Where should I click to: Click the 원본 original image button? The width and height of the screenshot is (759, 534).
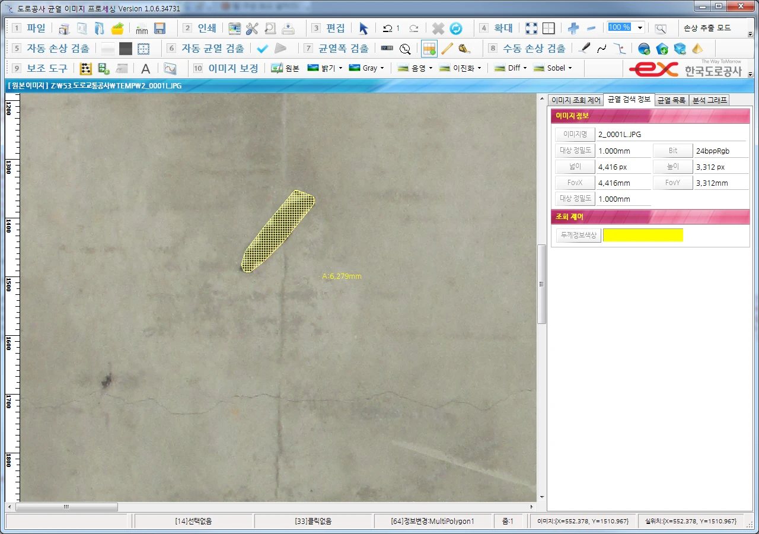point(285,68)
